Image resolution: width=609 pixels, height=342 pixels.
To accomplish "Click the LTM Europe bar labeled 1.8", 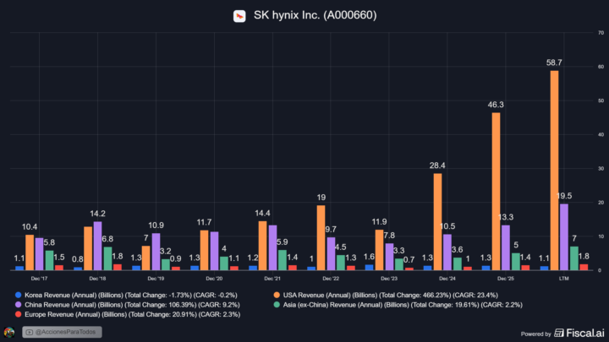I will coord(584,267).
